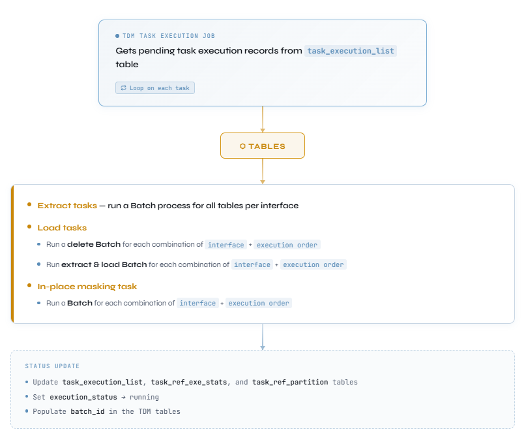The height and width of the screenshot is (440, 526).
Task: Click the arrowhead pointing into the TABLES node
Action: [263, 130]
